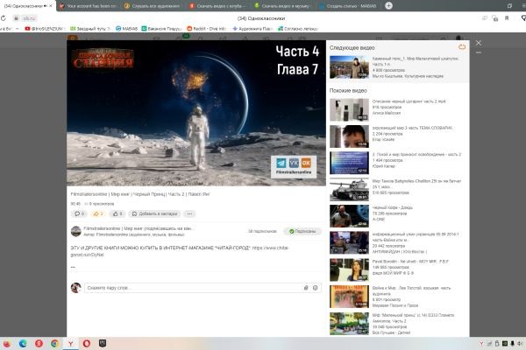
Task: Close the Одноклассники browser tab
Action: click(x=51, y=6)
